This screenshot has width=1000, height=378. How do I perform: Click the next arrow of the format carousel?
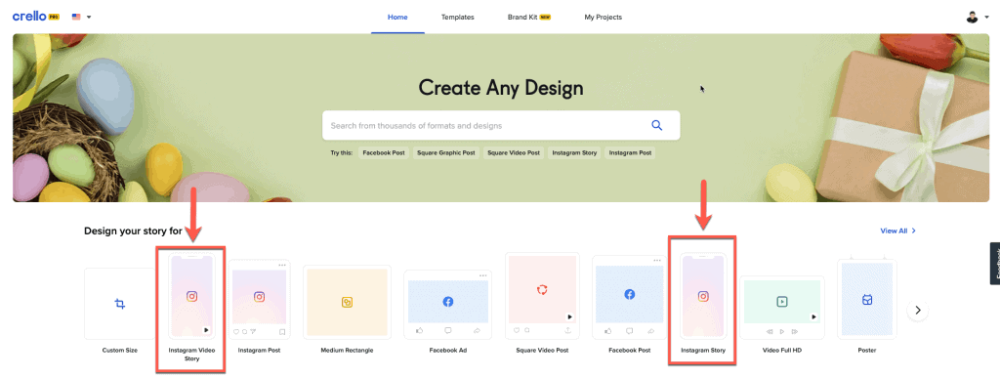pyautogui.click(x=918, y=311)
